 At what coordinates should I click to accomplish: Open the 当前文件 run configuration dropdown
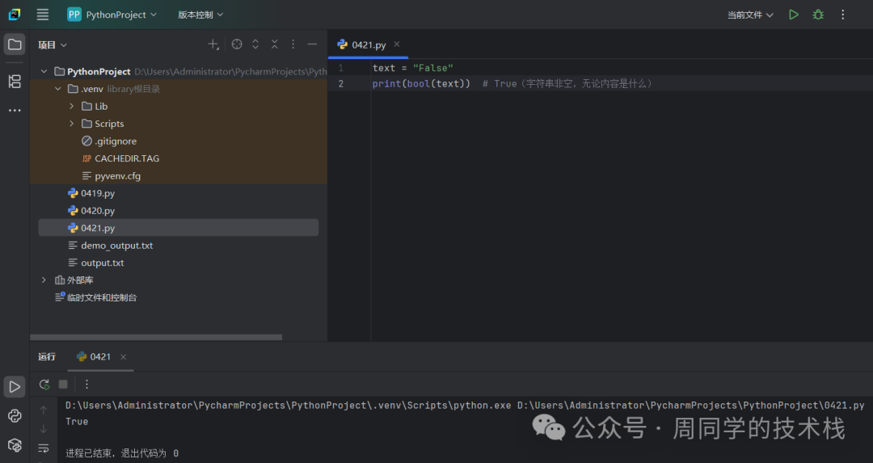click(x=750, y=15)
